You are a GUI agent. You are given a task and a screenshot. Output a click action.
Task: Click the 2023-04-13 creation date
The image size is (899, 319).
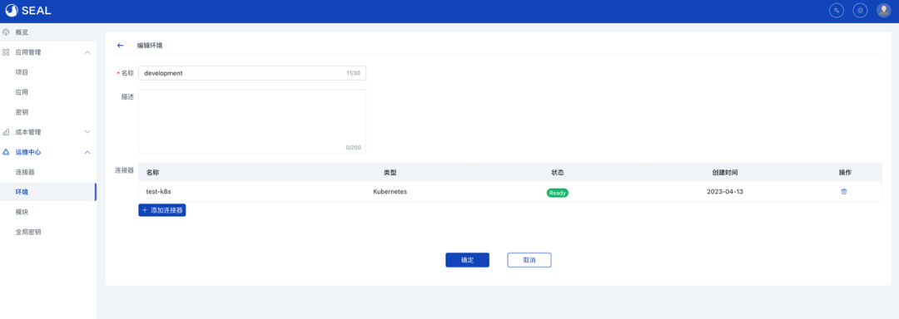tap(725, 192)
